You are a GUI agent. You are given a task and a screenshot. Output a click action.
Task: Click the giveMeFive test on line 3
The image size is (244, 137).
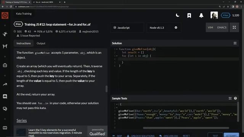click(170, 111)
